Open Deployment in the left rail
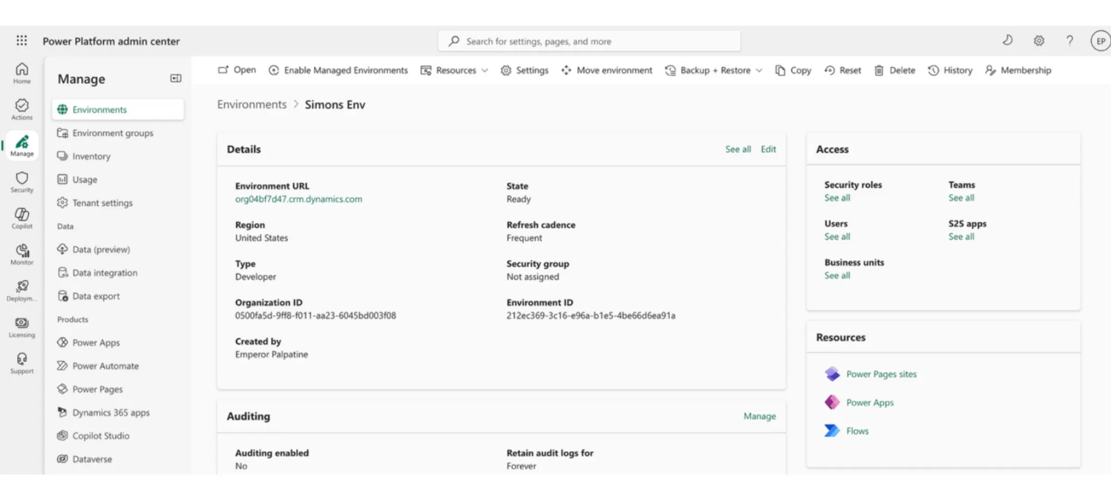The width and height of the screenshot is (1111, 500). (22, 291)
